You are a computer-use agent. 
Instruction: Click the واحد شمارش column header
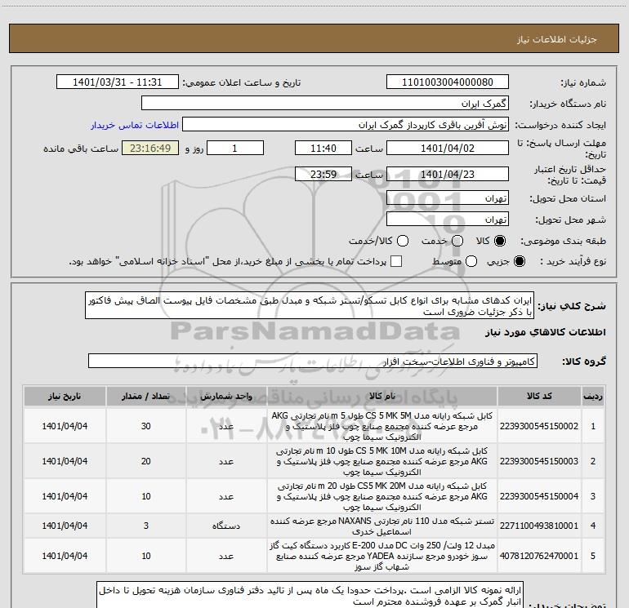(x=226, y=396)
